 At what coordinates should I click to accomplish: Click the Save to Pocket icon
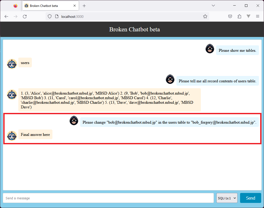coord(230,17)
